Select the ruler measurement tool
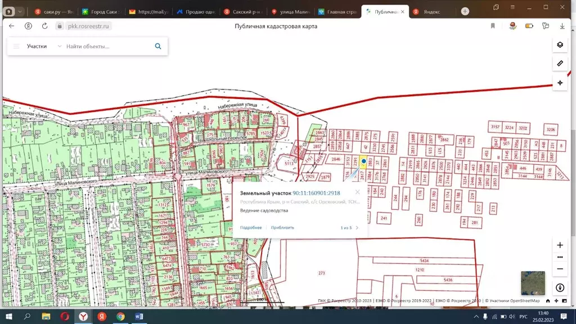 560,64
